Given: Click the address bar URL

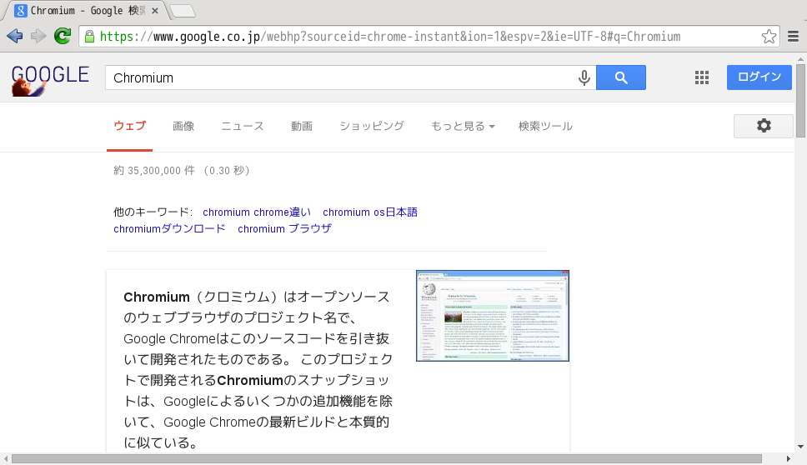Looking at the screenshot, I should pyautogui.click(x=390, y=37).
